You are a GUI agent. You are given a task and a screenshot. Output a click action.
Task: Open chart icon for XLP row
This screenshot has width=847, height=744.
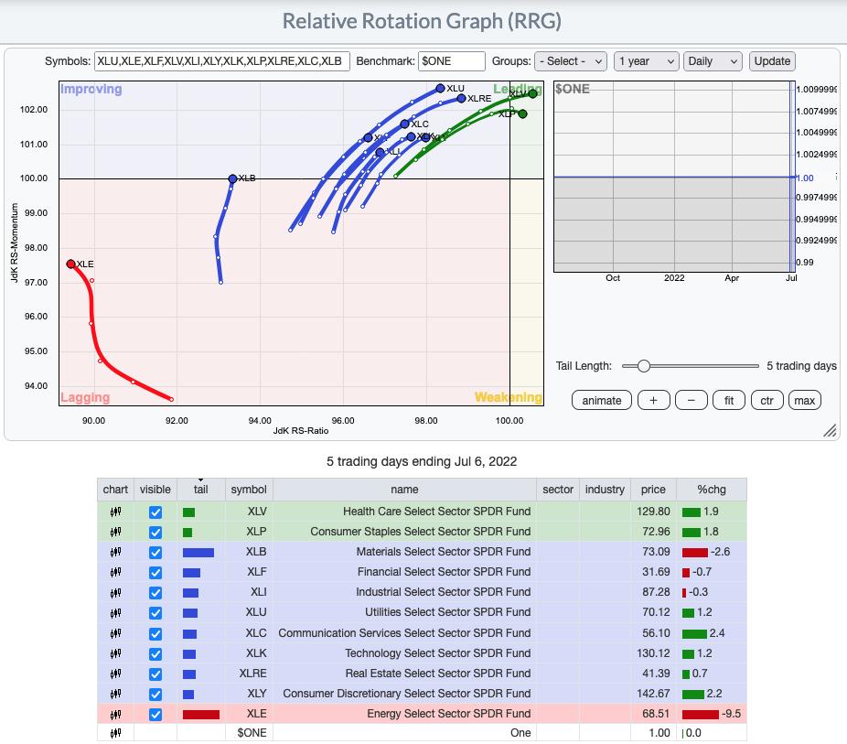coord(115,533)
